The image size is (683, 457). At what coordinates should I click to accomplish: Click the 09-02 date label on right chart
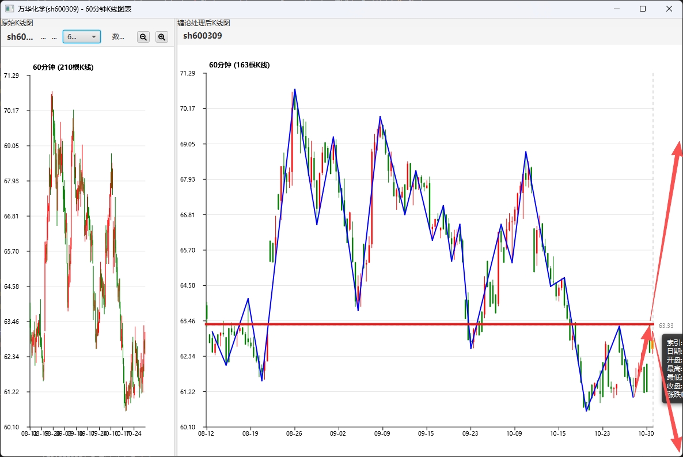(x=337, y=433)
